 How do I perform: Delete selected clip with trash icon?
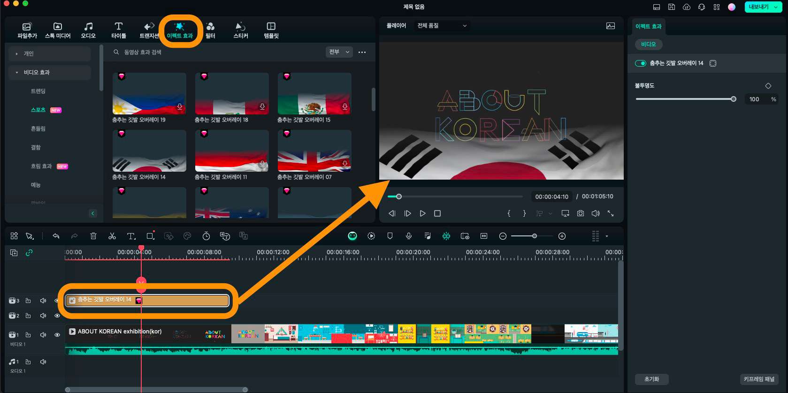[x=93, y=236]
